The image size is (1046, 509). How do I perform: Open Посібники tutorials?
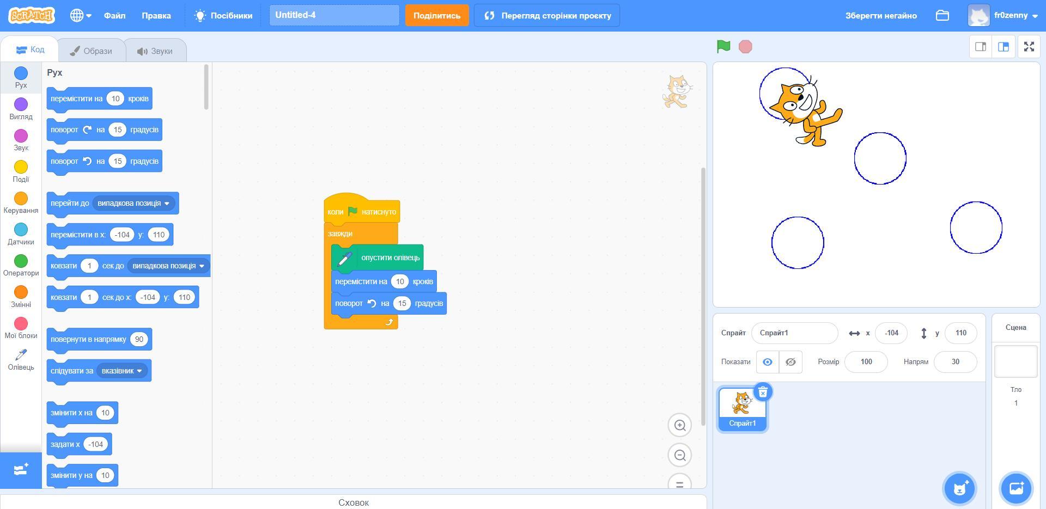(223, 15)
